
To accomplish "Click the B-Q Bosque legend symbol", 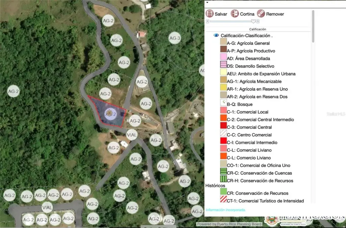I will pos(223,104).
